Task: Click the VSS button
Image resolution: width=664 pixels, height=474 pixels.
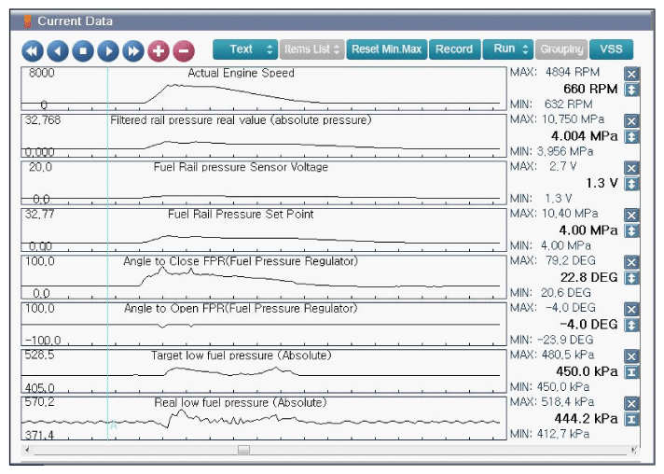Action: 611,49
